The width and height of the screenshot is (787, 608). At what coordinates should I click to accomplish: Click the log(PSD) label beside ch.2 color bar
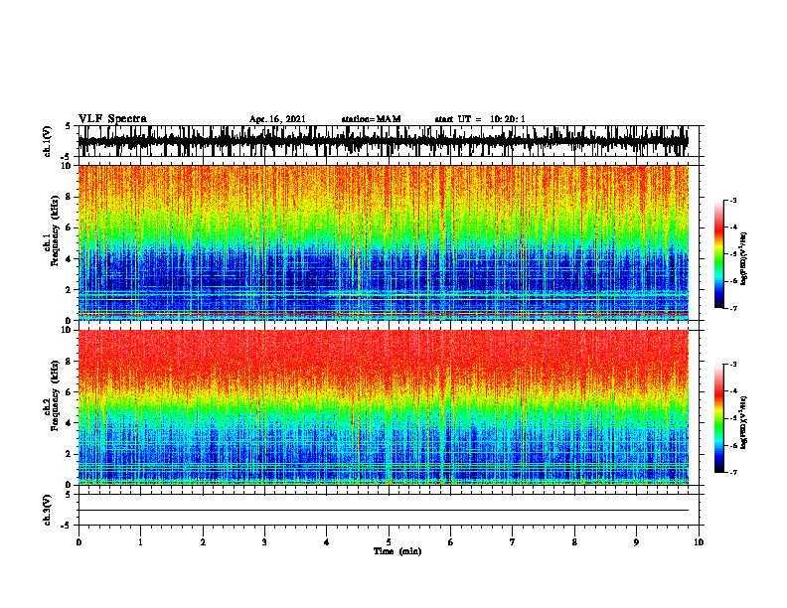743,422
